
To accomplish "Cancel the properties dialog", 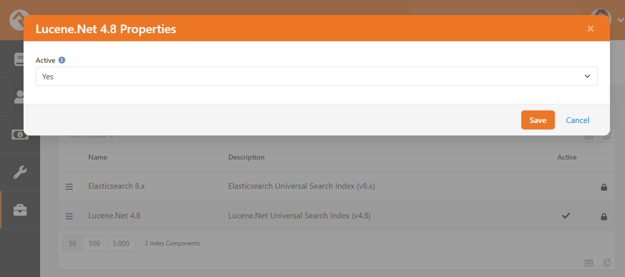I will tap(577, 120).
